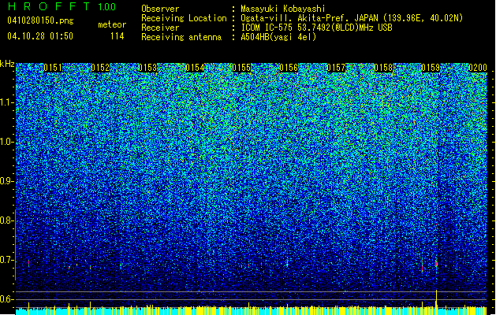Click the meteor count value 114

point(117,36)
